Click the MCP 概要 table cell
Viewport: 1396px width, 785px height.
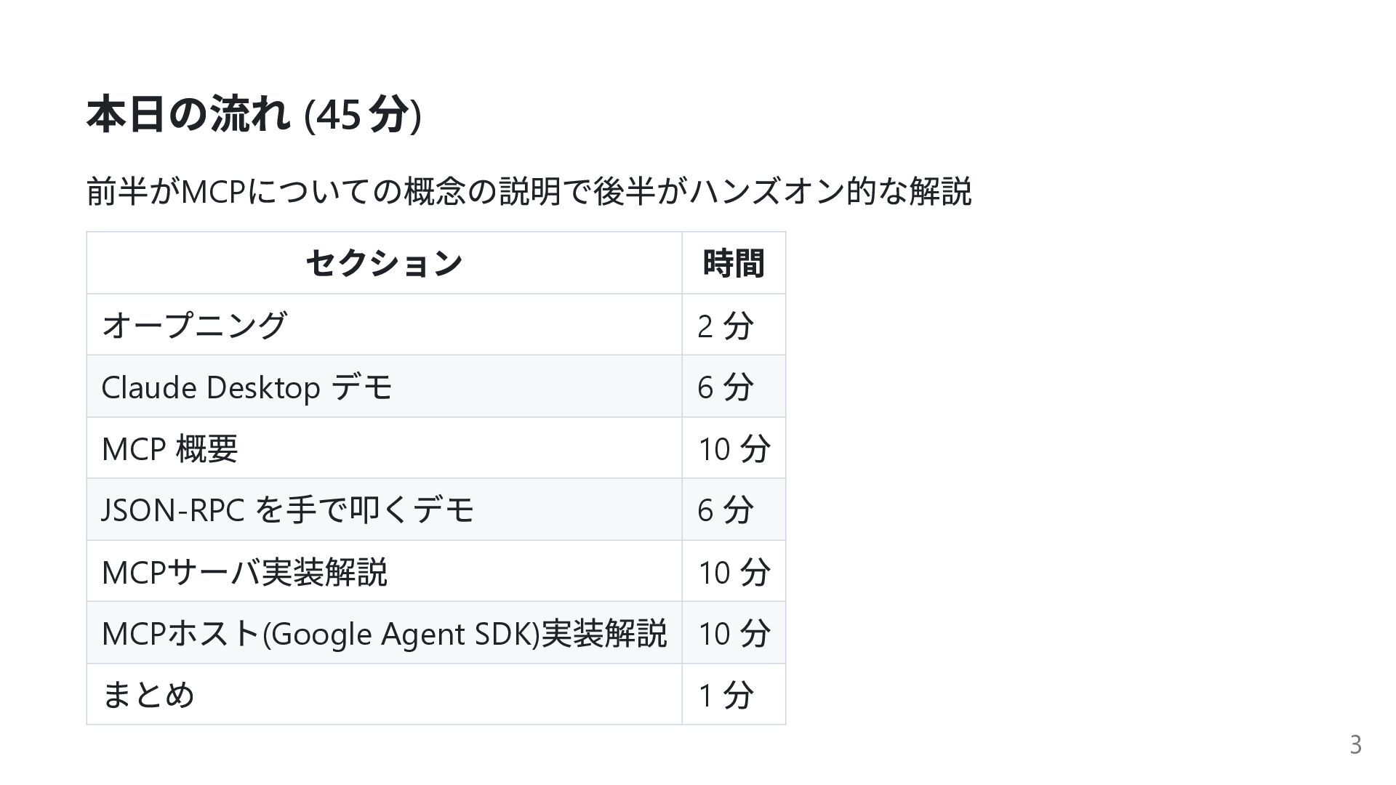click(x=169, y=448)
